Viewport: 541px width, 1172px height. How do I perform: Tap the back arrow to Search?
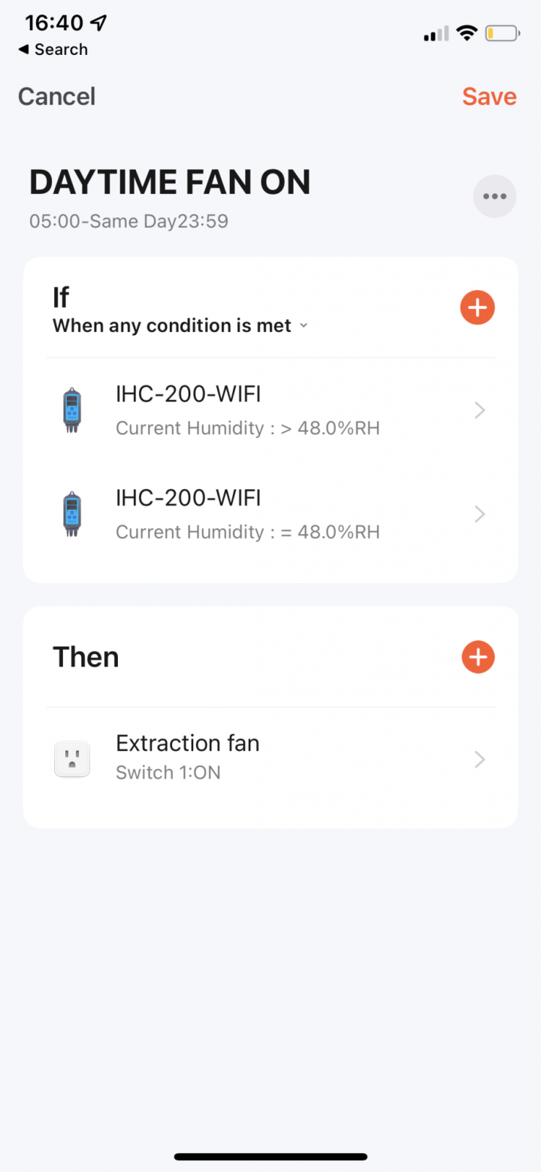25,49
